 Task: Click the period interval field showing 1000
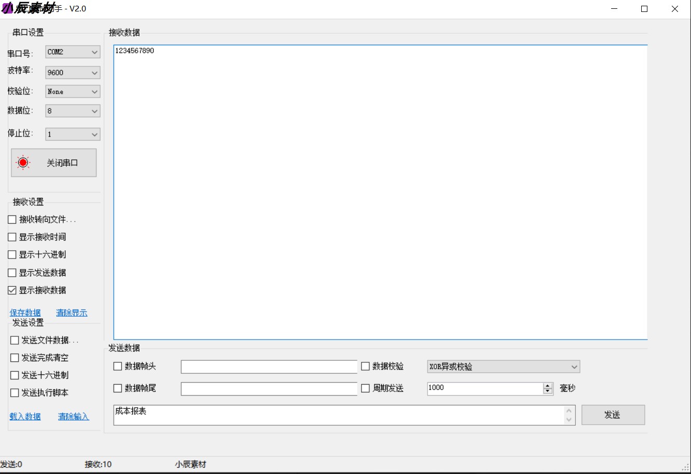click(485, 388)
